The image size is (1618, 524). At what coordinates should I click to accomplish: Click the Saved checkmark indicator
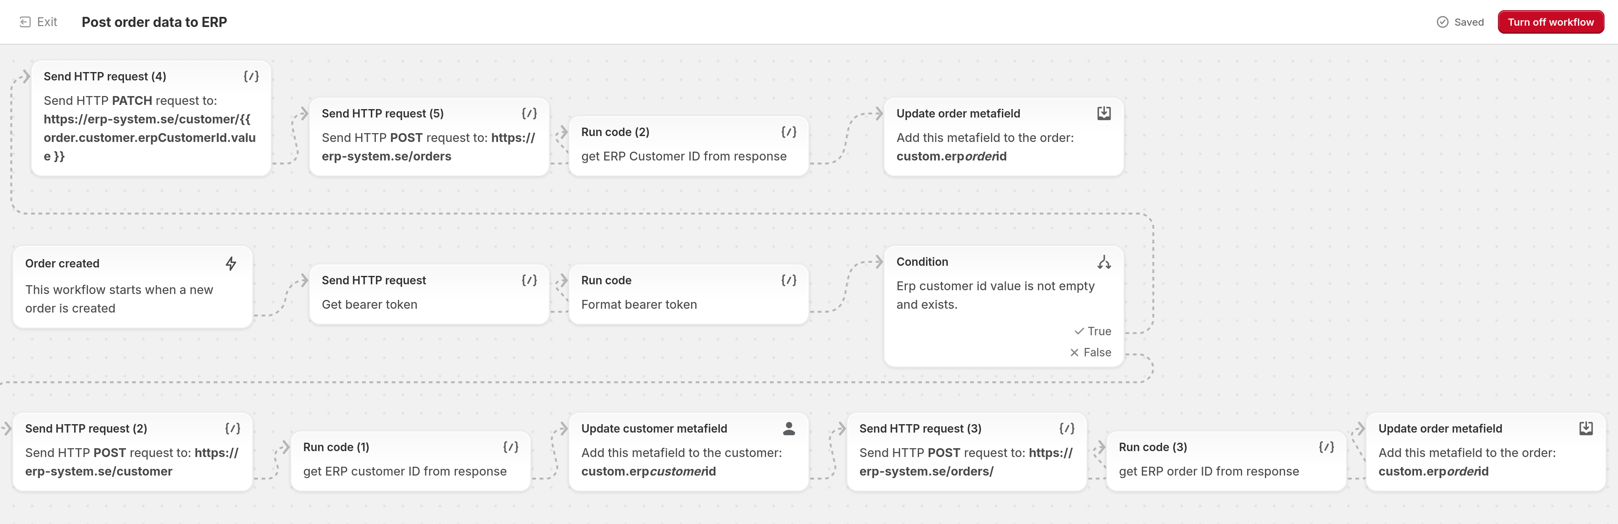coord(1443,22)
